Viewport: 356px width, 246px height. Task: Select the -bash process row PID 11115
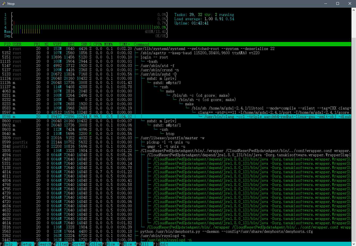pos(176,61)
